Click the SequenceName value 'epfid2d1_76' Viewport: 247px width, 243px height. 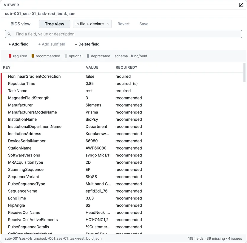(x=96, y=191)
